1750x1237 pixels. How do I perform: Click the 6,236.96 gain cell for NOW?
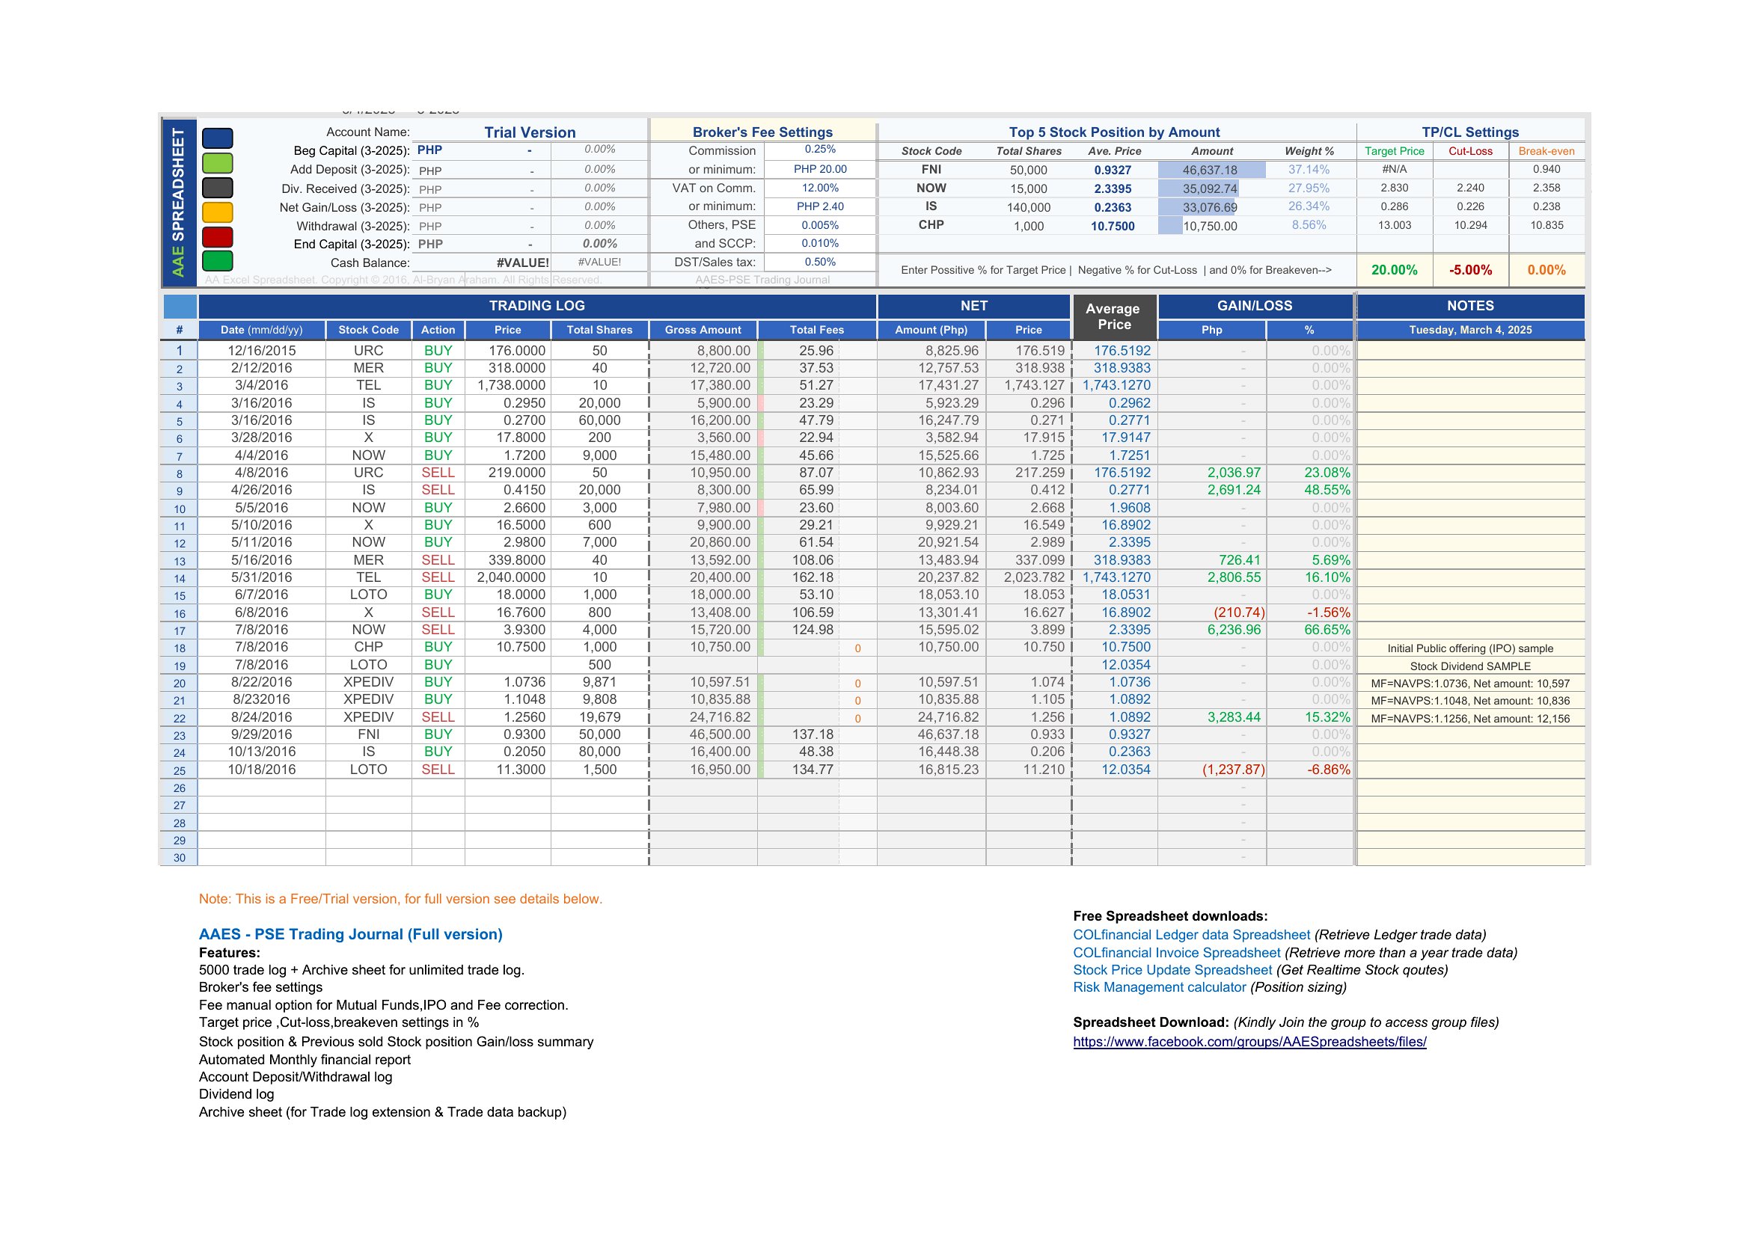(1212, 630)
